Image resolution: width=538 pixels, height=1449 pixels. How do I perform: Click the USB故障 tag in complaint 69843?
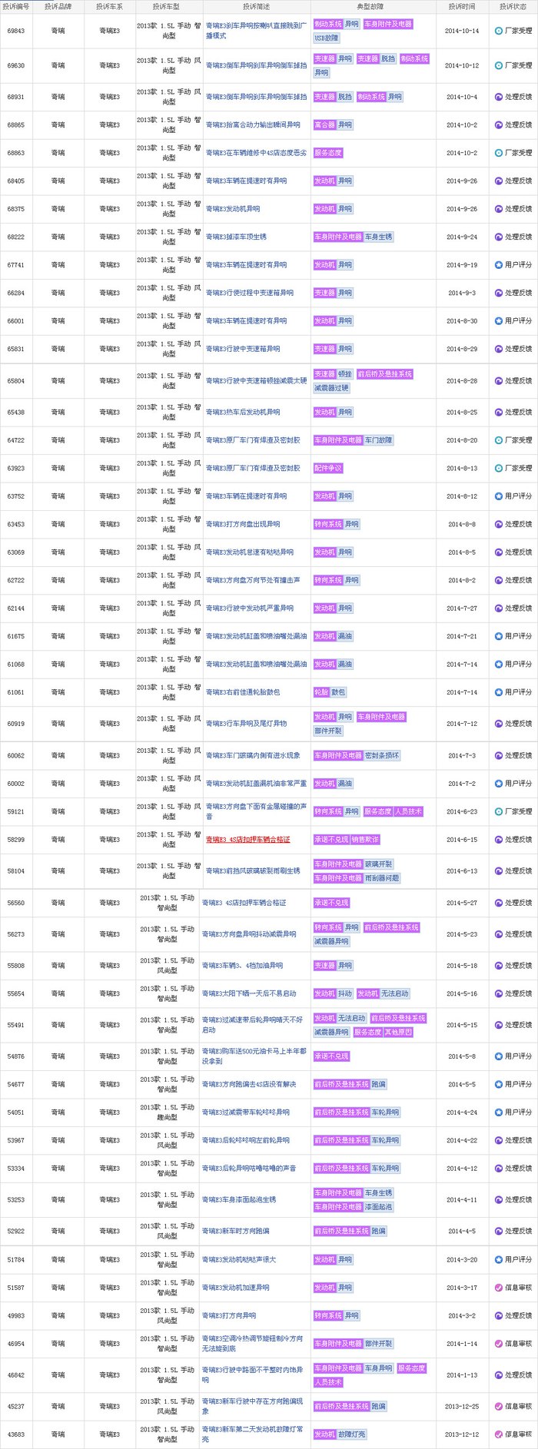[x=326, y=38]
